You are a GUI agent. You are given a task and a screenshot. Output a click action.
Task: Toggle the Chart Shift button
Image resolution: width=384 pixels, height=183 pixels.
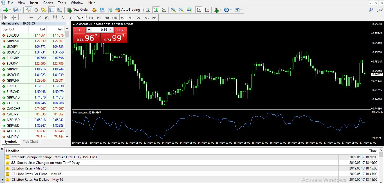(x=207, y=10)
